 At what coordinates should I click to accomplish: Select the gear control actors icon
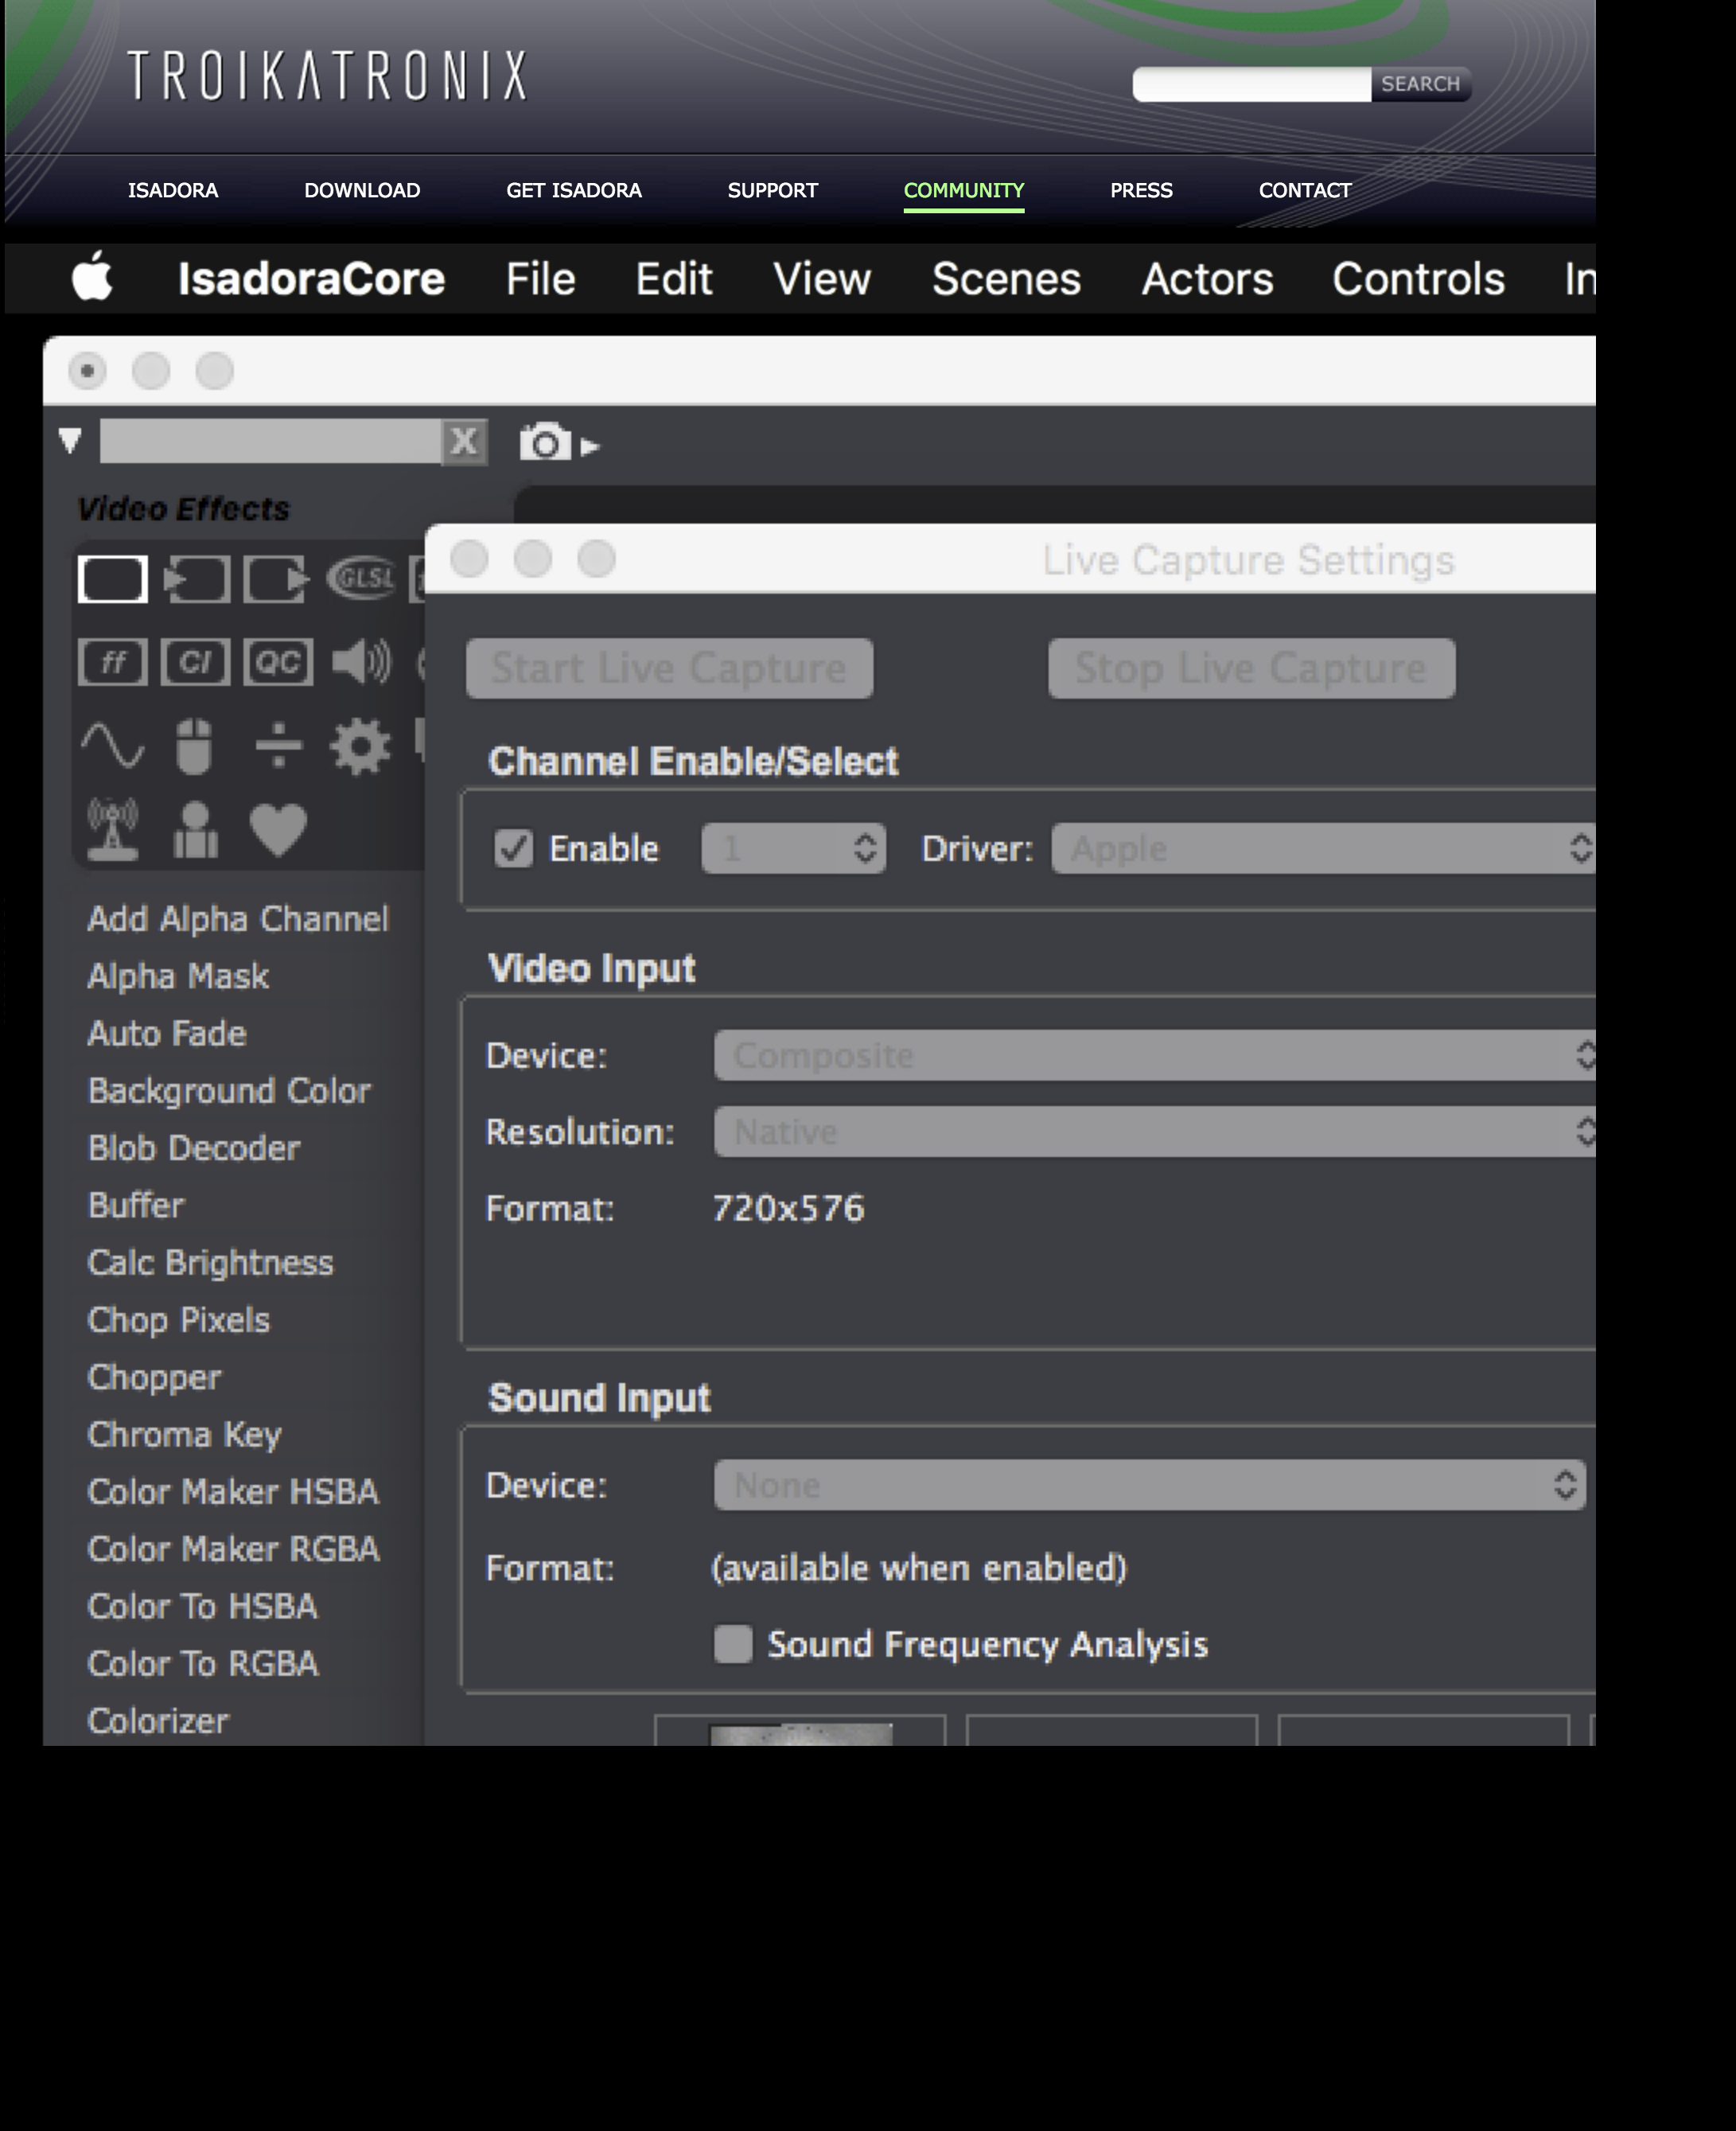point(360,746)
